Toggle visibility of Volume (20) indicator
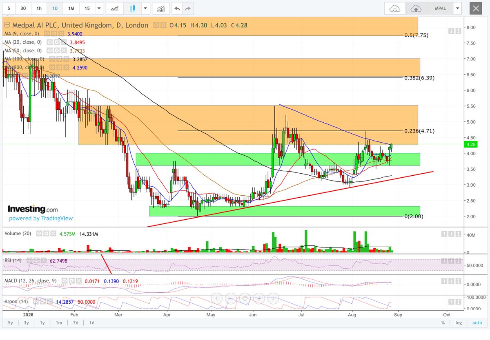490x340 pixels. (x=39, y=234)
